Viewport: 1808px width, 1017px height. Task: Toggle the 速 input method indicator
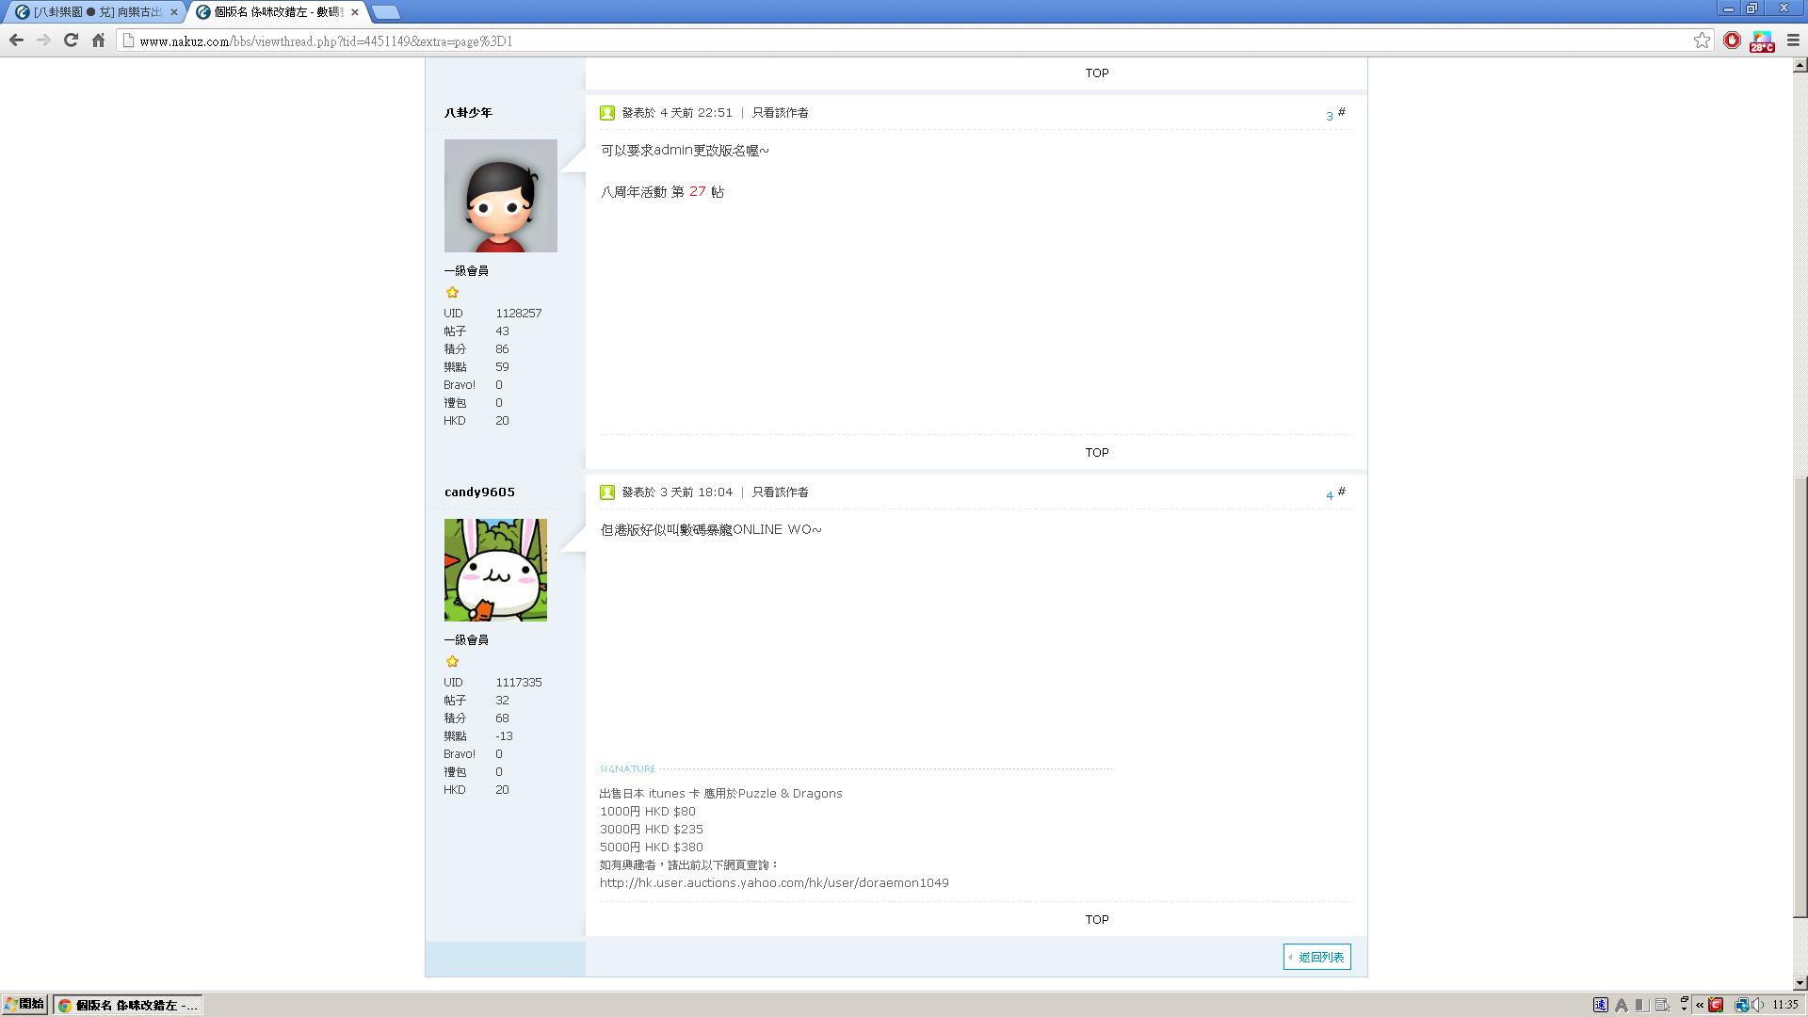pos(1600,1005)
